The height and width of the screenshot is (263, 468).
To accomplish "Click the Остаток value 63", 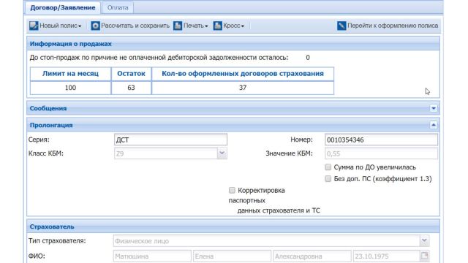I will tap(131, 88).
